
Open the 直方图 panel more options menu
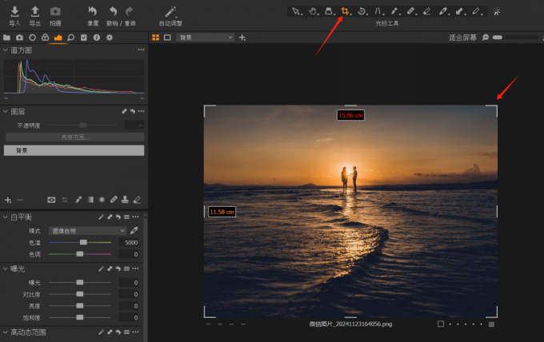[x=141, y=50]
